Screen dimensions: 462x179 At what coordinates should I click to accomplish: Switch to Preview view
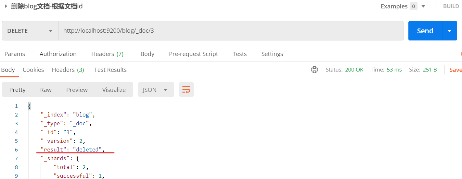coord(77,90)
